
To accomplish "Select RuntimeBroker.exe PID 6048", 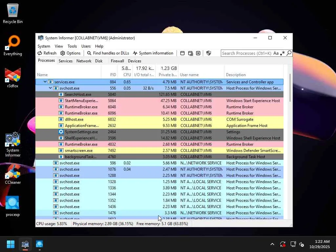I will tap(159, 107).
